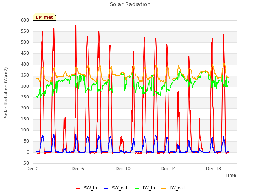The image size is (261, 196).
Task: Click the 300 y-axis tick label
Action: point(25,86)
